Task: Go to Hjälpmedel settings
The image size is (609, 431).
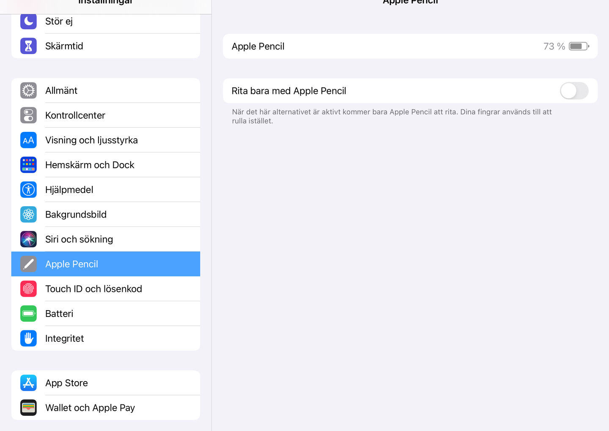Action: (106, 190)
